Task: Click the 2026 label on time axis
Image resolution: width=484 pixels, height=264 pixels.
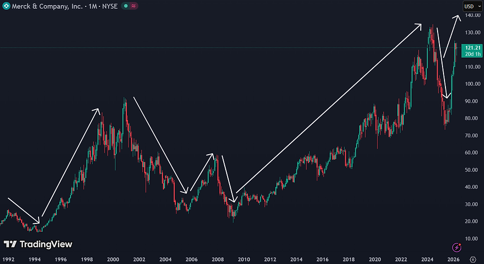Action: pos(453,260)
